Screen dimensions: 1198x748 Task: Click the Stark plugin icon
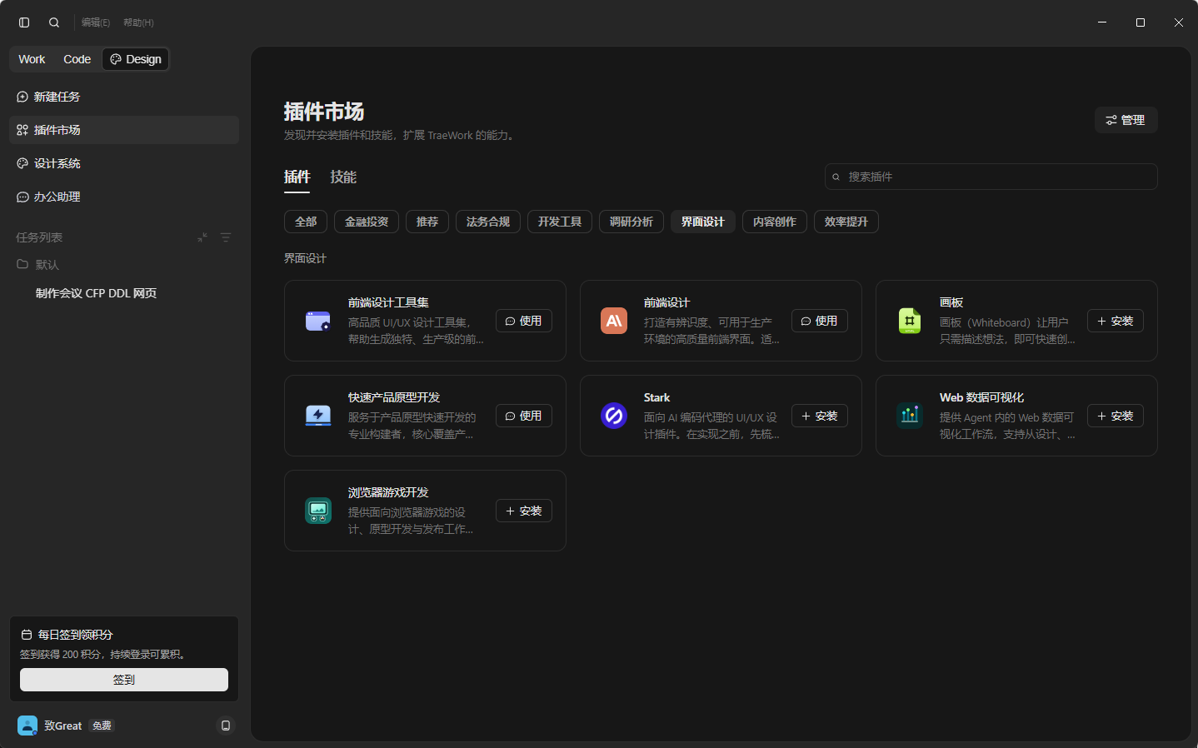[x=614, y=416]
